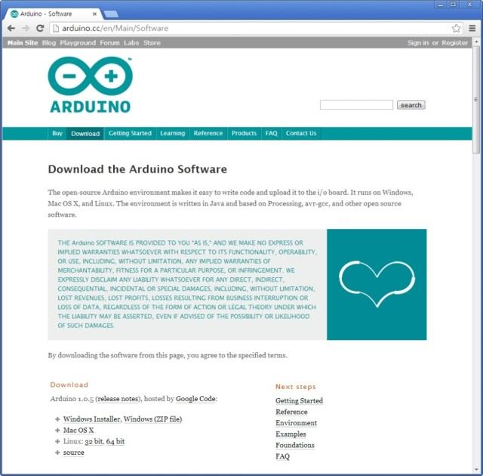483x476 pixels.
Task: Select Download in navigation bar
Action: point(85,134)
